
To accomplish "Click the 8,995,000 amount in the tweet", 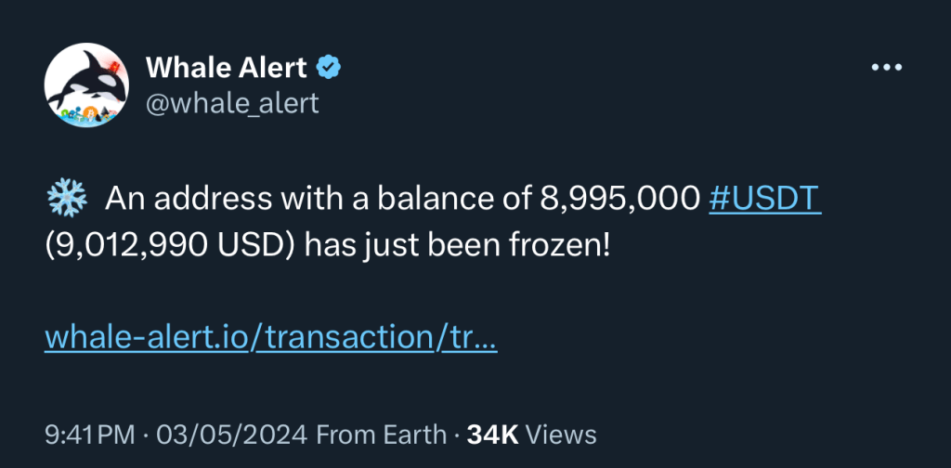I will tap(619, 199).
